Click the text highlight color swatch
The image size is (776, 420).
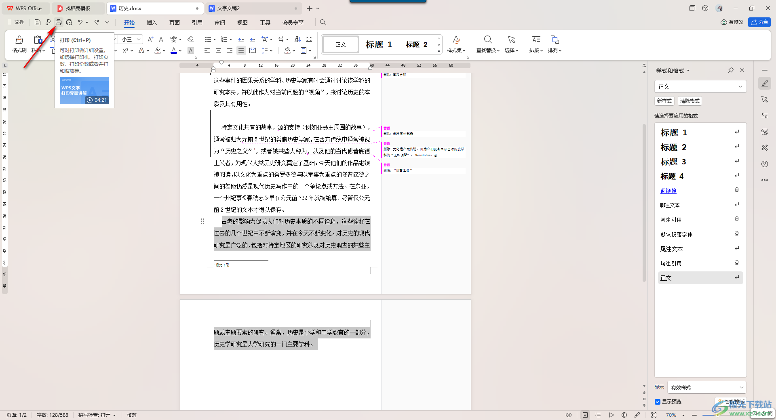point(158,50)
